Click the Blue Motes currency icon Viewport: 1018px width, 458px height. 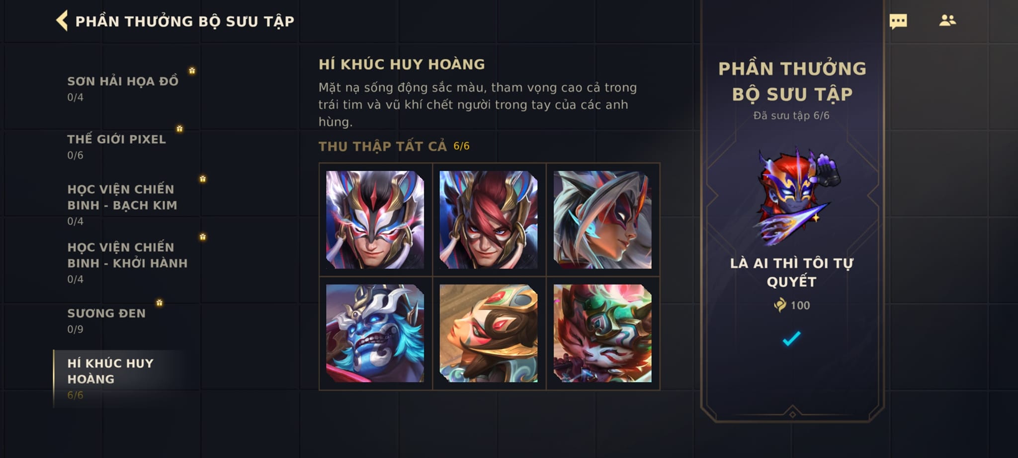[780, 305]
